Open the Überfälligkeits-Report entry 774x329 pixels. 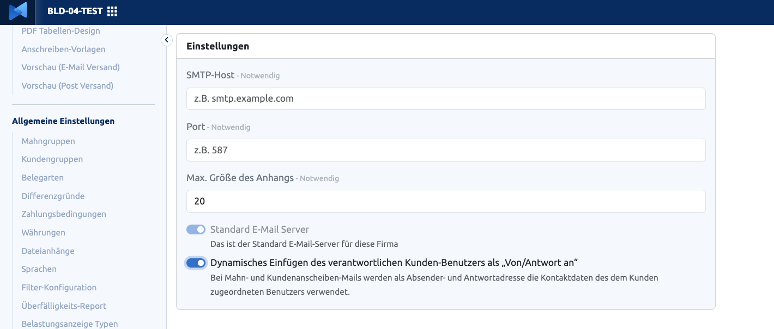(64, 306)
